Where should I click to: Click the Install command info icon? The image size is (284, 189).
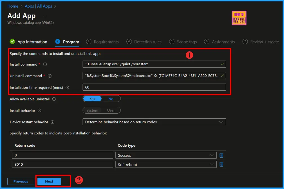[x=45, y=64]
